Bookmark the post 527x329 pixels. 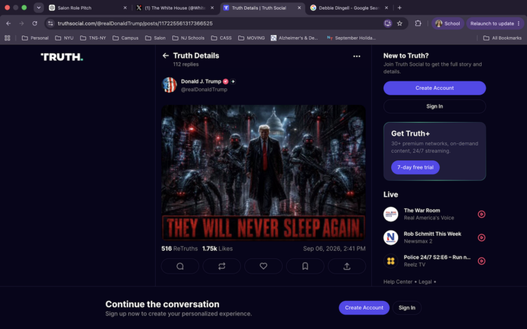click(305, 266)
